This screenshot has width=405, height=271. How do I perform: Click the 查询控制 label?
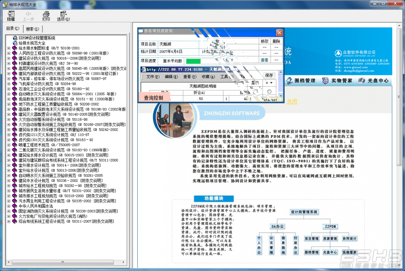[154, 98]
